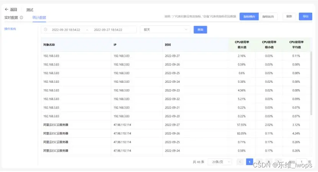
Task: Switch to the 实时数据 tab
Action: pyautogui.click(x=11, y=18)
